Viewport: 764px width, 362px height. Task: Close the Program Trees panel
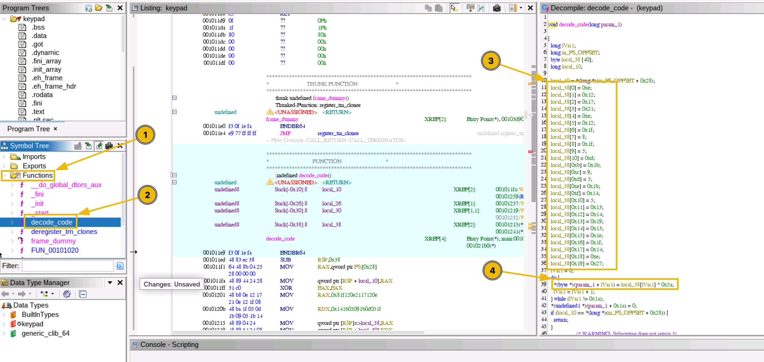[x=120, y=8]
